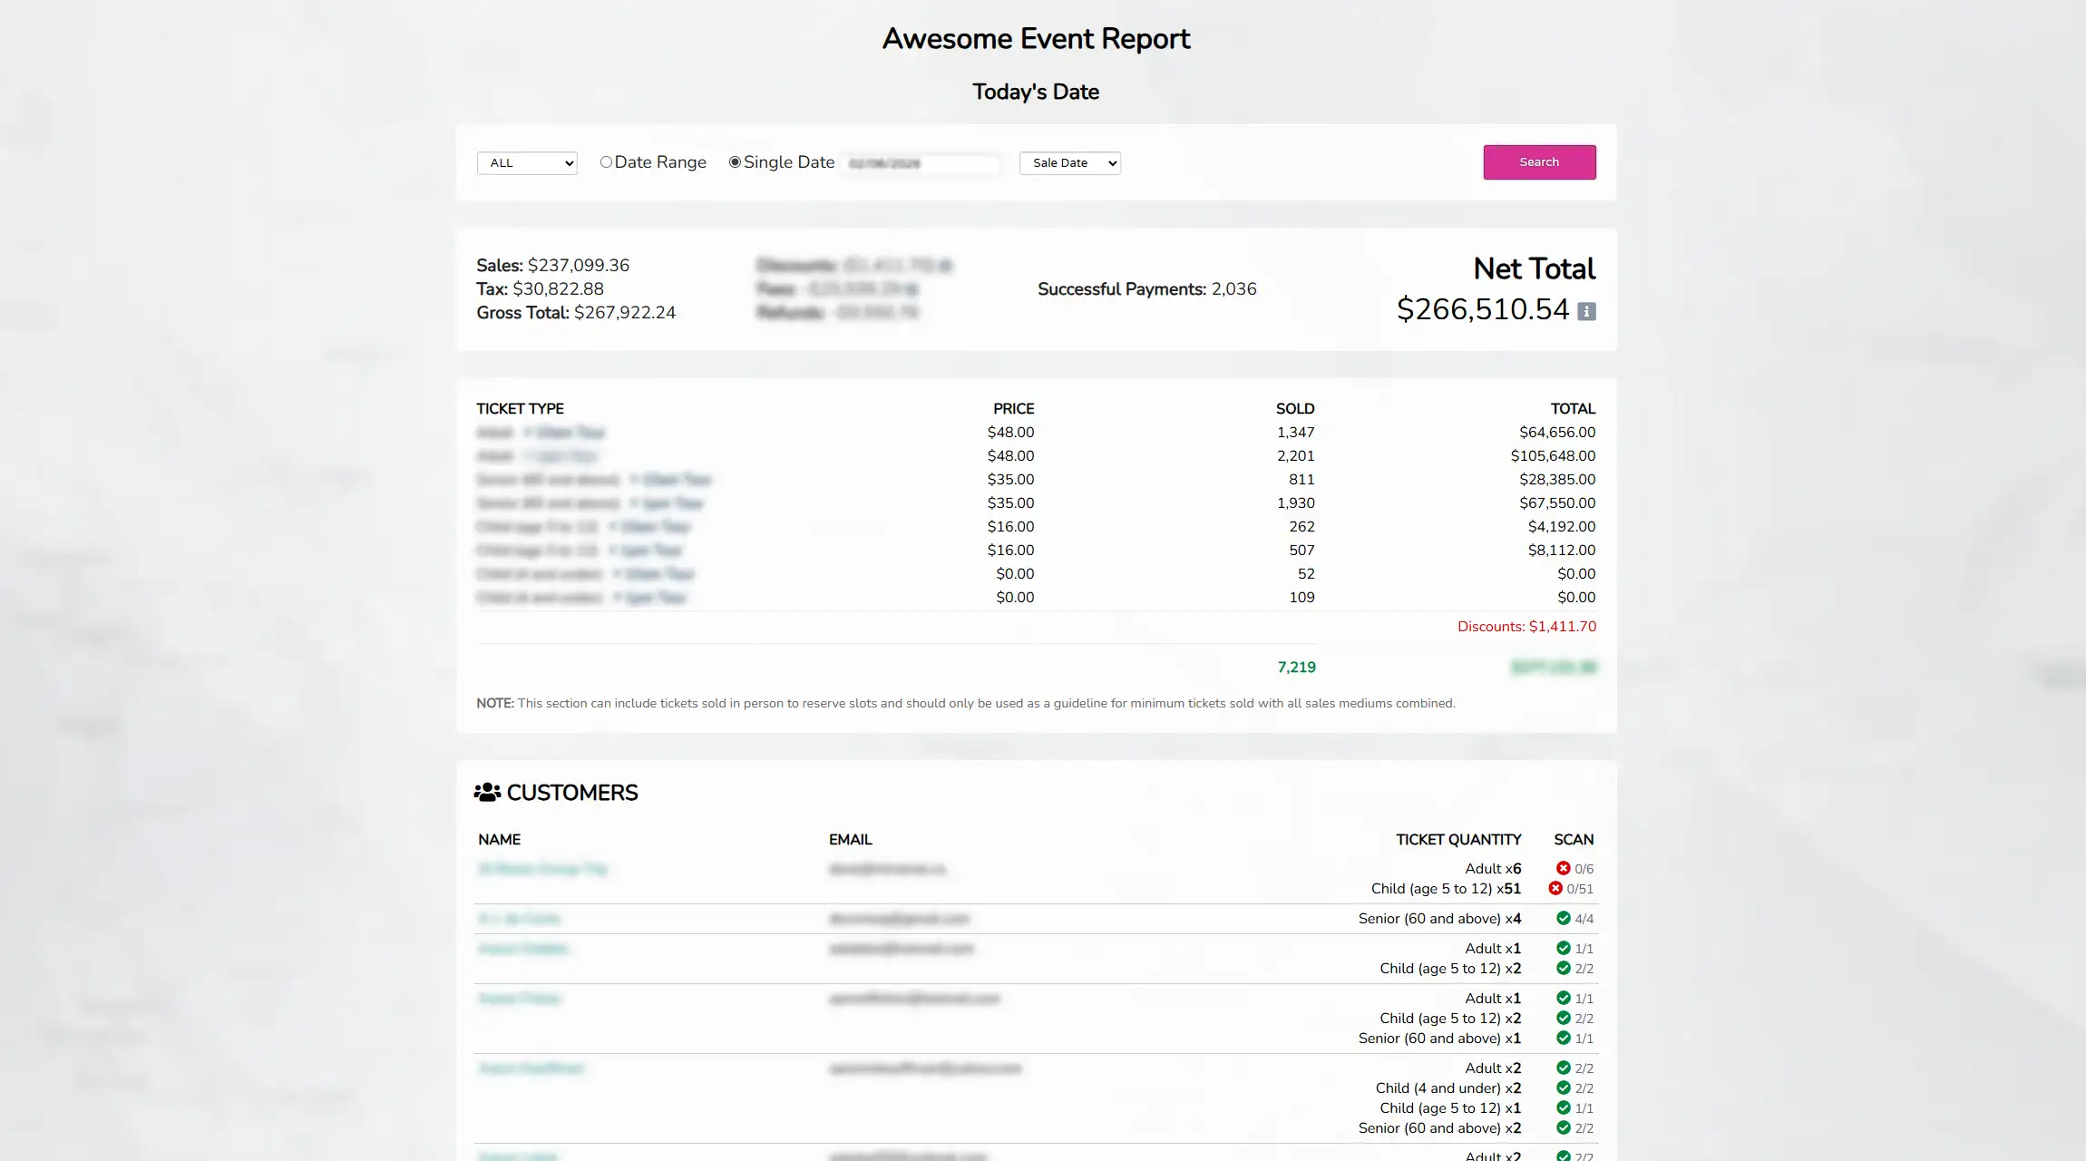Click the Customers group icon

487,792
